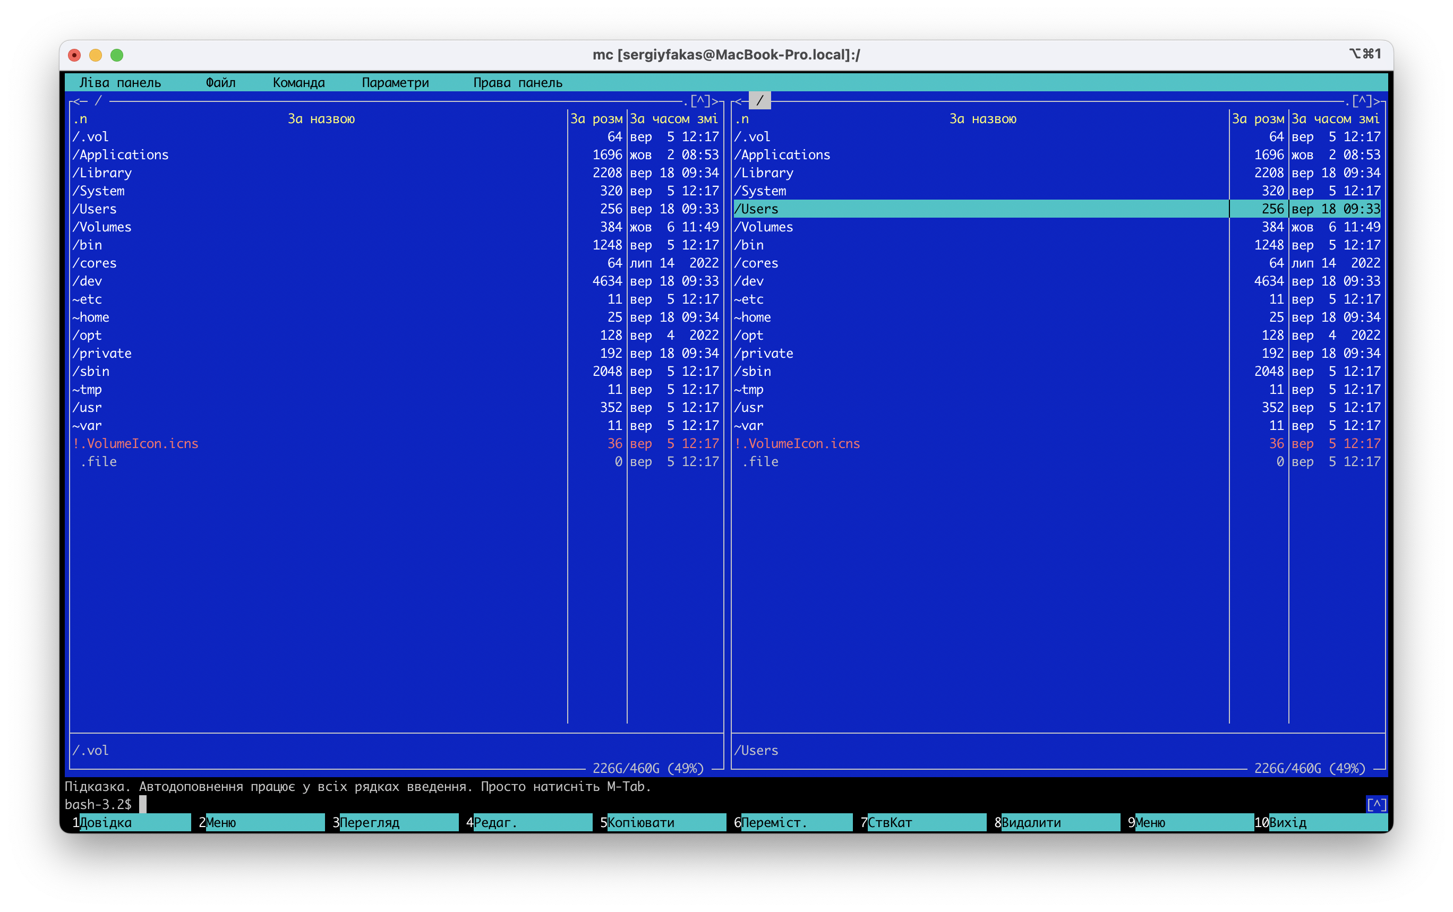Open the Параметри menu
The width and height of the screenshot is (1453, 912).
click(395, 83)
